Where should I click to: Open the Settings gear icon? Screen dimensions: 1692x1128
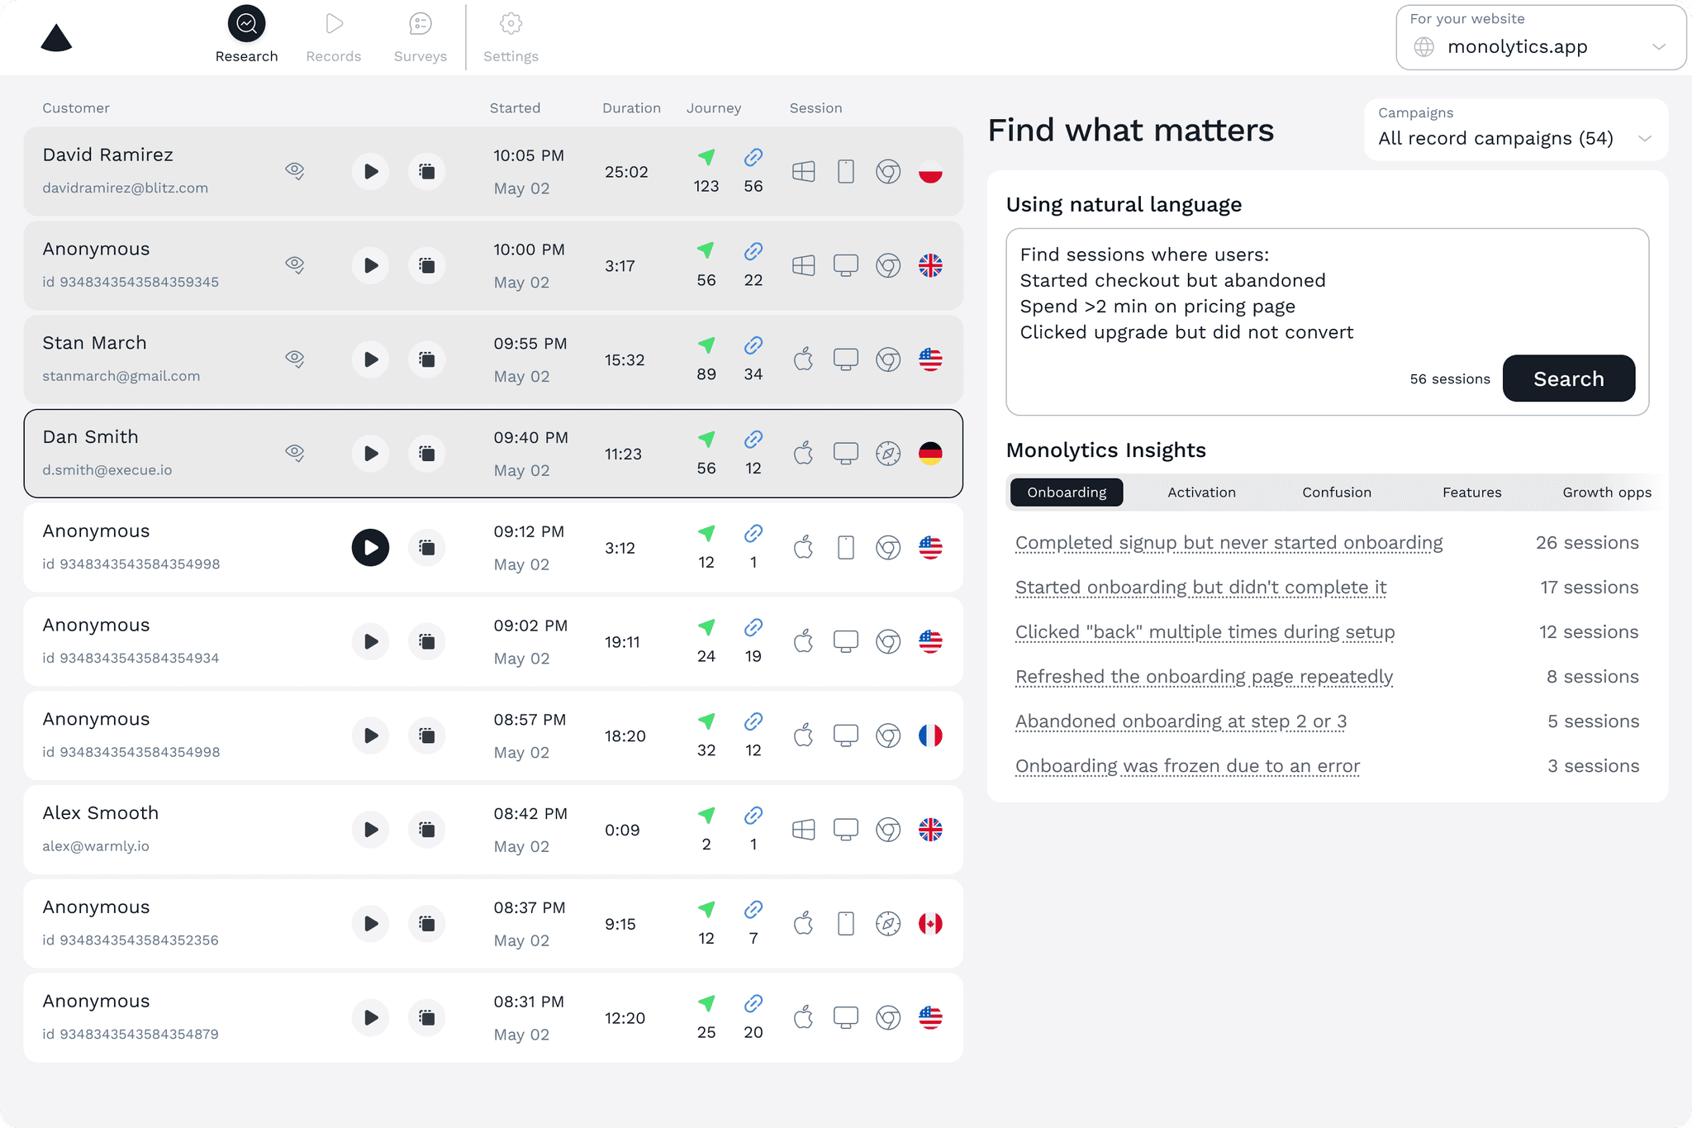(x=511, y=24)
